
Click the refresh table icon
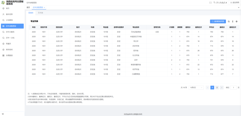coord(229,22)
